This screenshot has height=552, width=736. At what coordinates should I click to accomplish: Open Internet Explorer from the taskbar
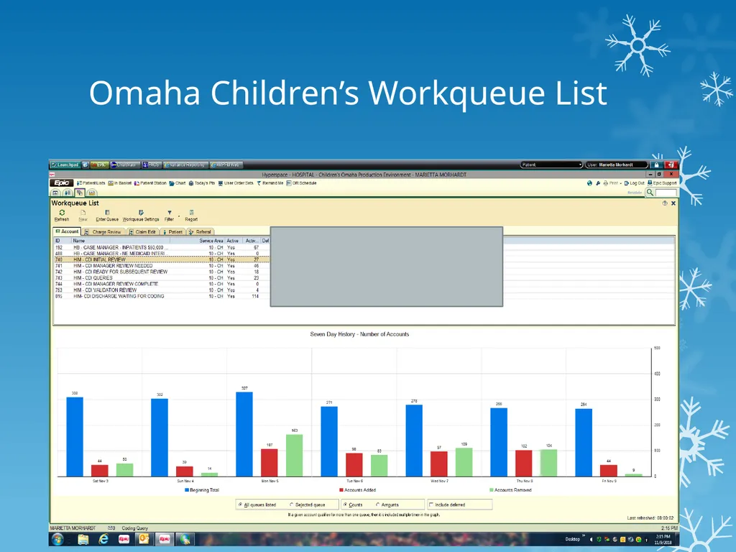pos(103,539)
